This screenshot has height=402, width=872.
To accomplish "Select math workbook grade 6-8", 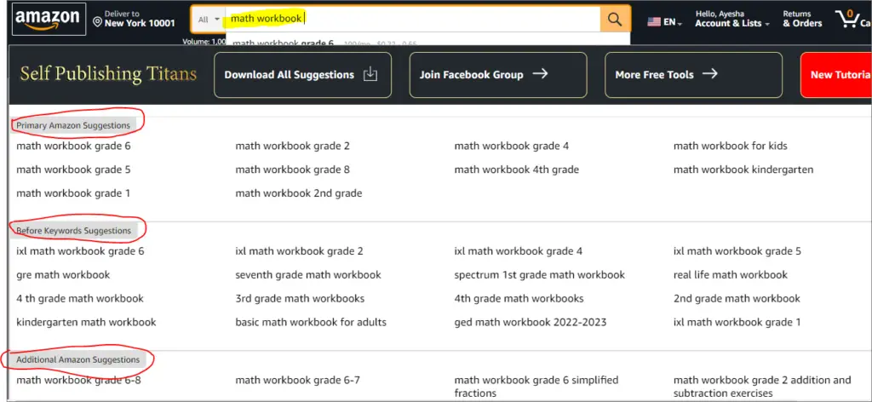I will coord(78,381).
